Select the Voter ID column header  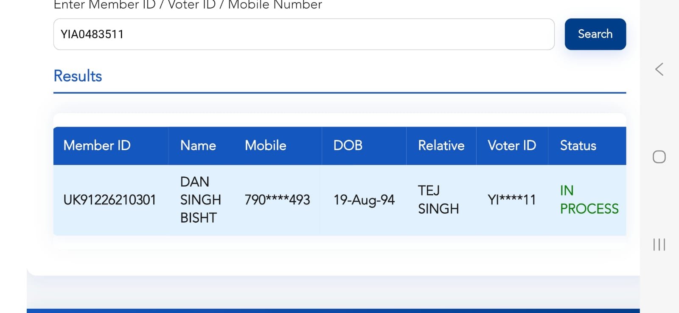coord(511,145)
